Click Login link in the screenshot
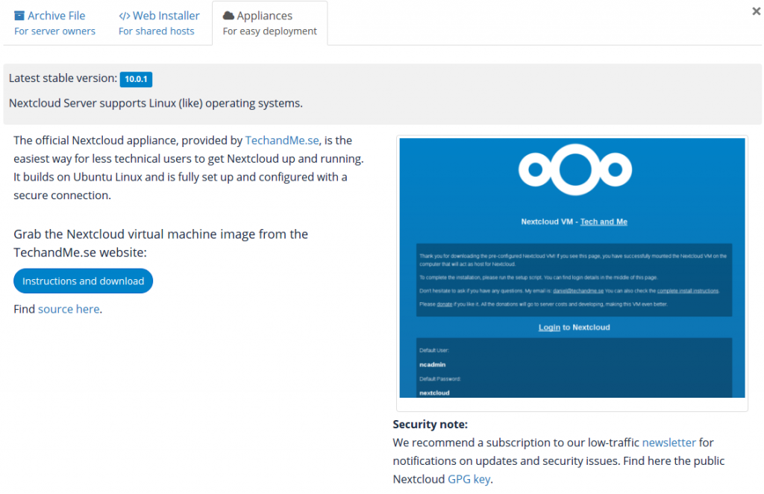The width and height of the screenshot is (764, 494). (549, 328)
